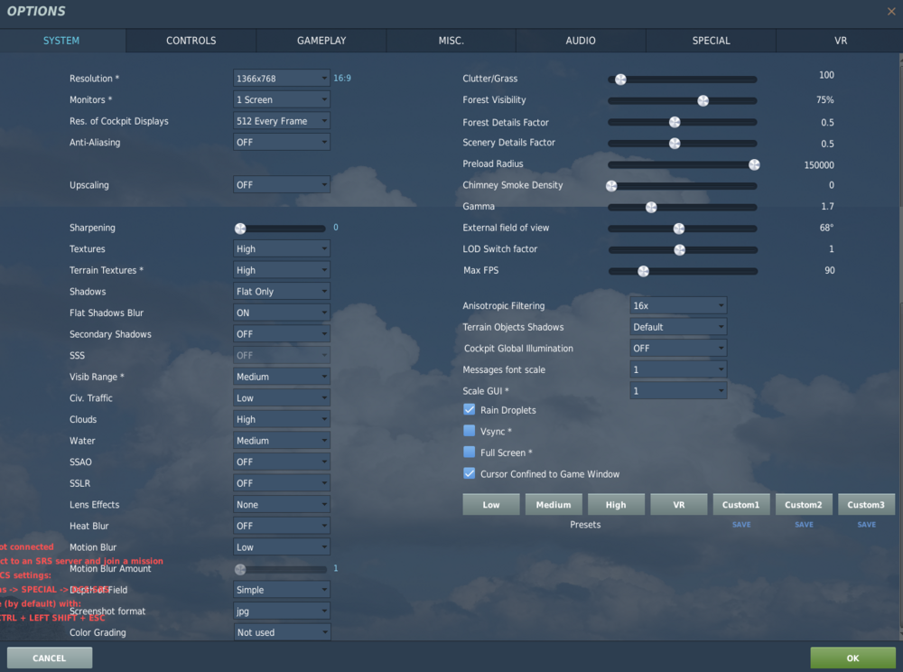Expand the Upscaling dropdown
This screenshot has height=672, width=903.
point(282,185)
